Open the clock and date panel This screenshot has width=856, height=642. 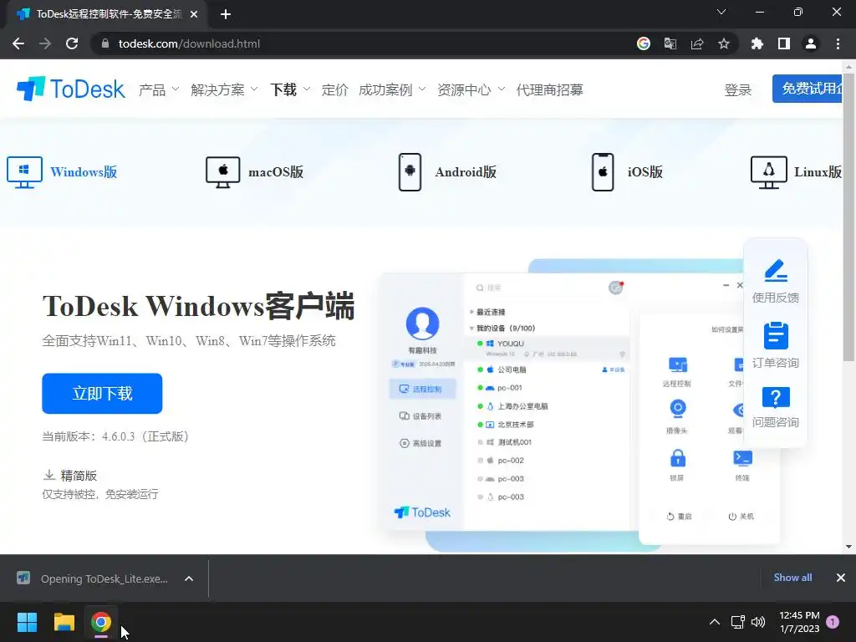[799, 622]
